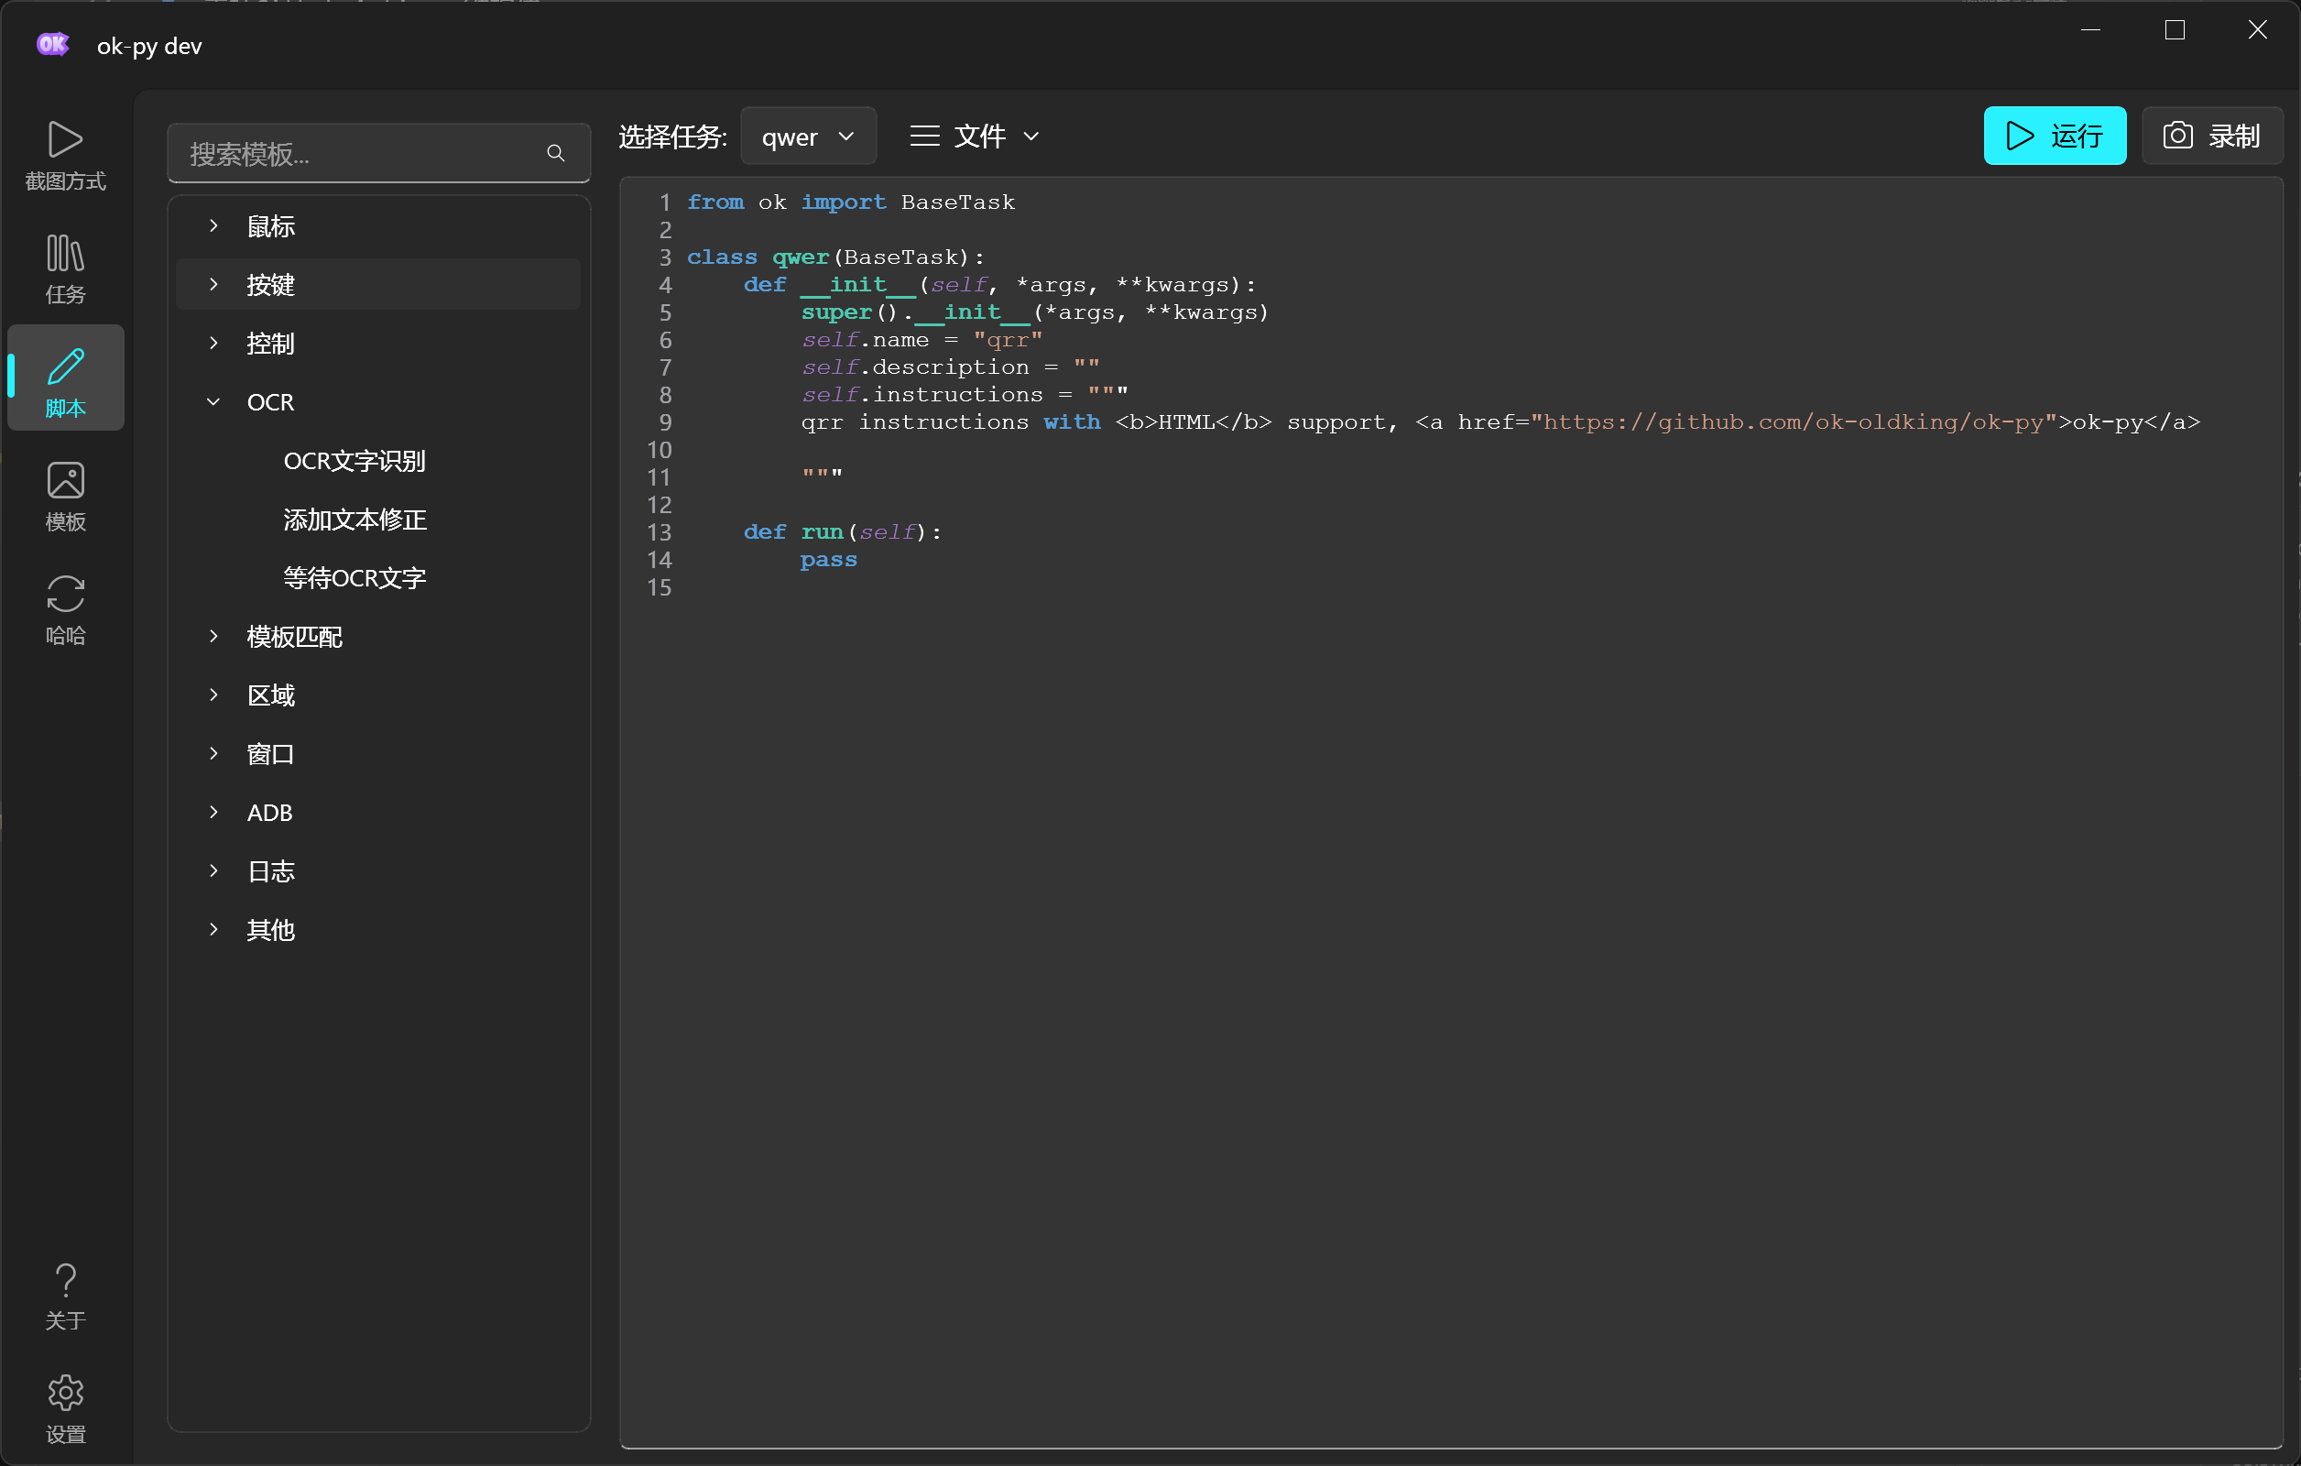Click line number 15 in editor gutter
Viewport: 2301px width, 1466px height.
click(660, 586)
